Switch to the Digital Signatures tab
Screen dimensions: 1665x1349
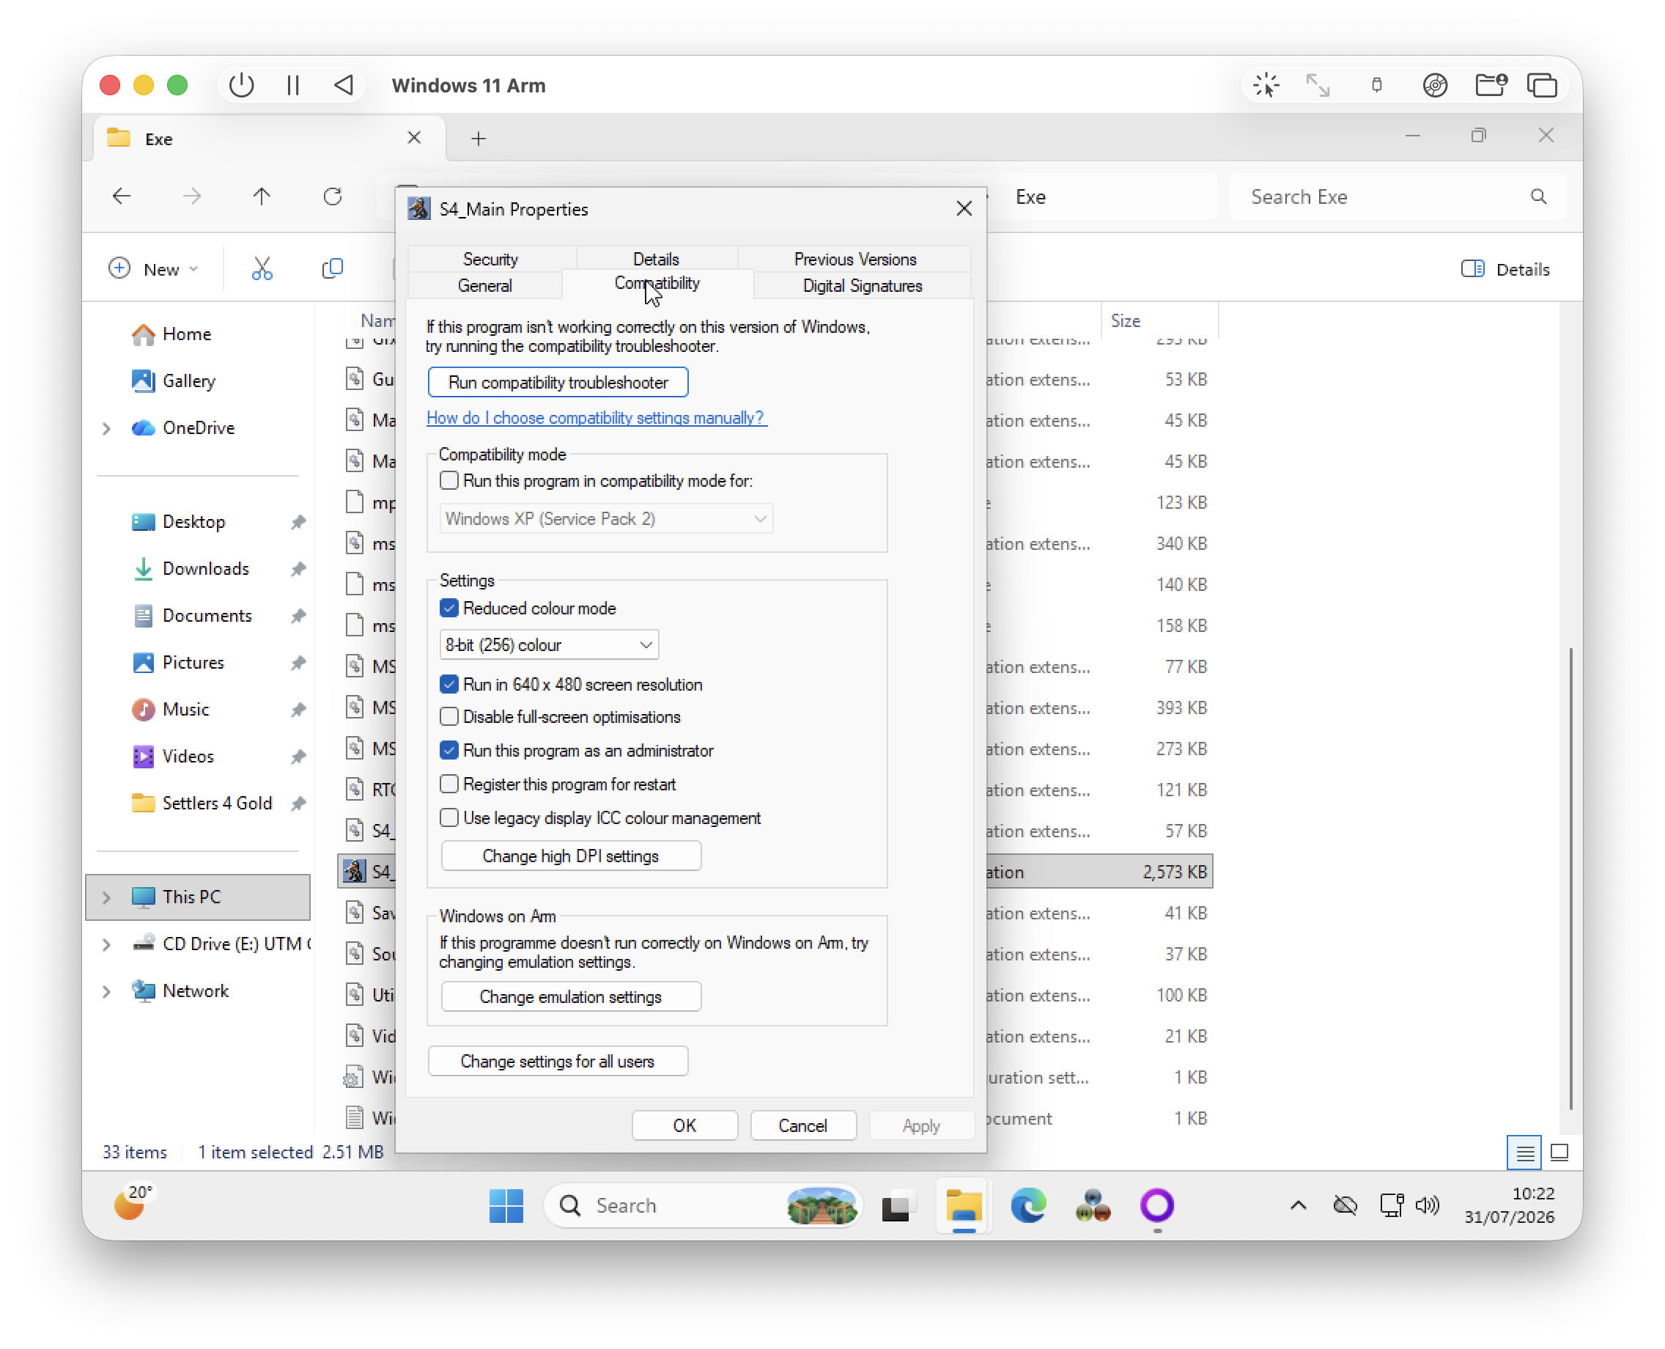point(862,285)
